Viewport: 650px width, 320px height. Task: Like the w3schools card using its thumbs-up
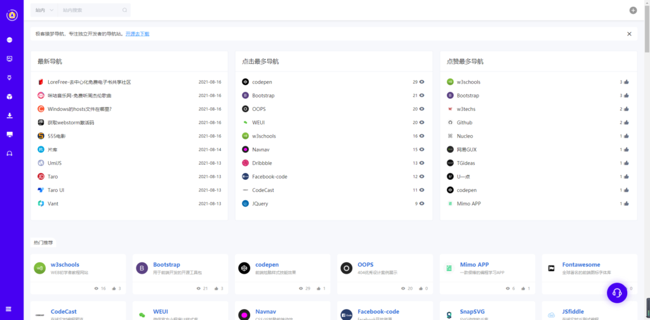click(x=114, y=288)
